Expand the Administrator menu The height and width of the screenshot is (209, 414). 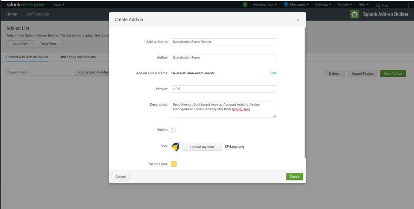tap(265, 5)
